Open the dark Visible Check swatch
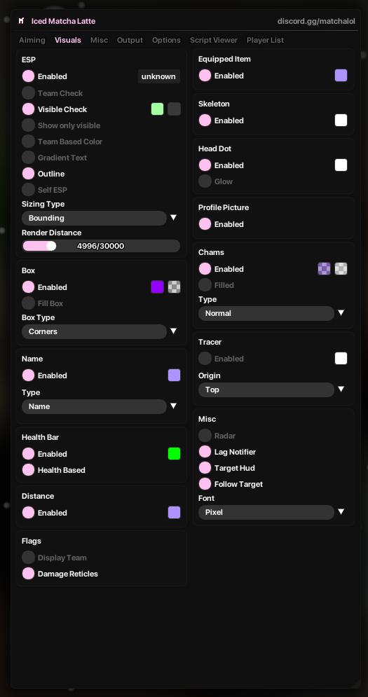The height and width of the screenshot is (697, 368). [174, 109]
